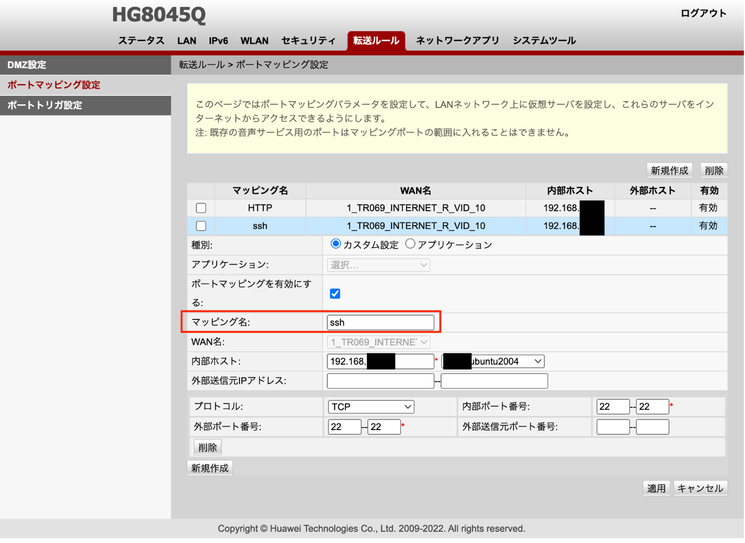The width and height of the screenshot is (745, 543).
Task: Click the 外部ポート番号 start field
Action: click(345, 427)
